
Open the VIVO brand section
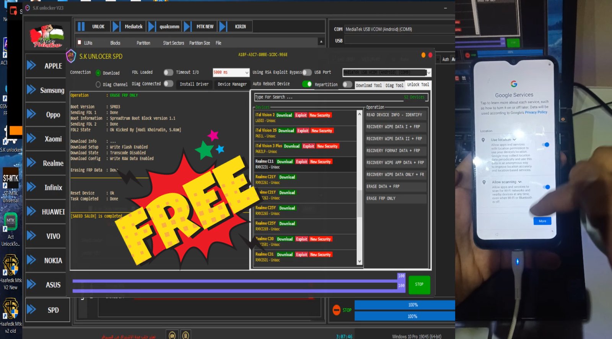pyautogui.click(x=53, y=236)
